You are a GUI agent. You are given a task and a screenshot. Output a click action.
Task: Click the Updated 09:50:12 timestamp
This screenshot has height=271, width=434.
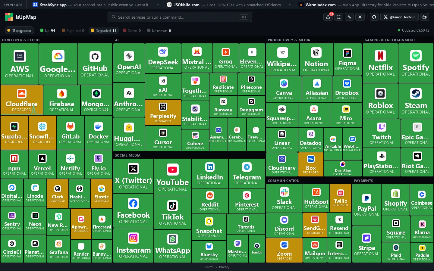tap(414, 30)
